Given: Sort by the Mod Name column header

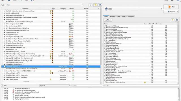Looking at the screenshot, I should [25, 9].
